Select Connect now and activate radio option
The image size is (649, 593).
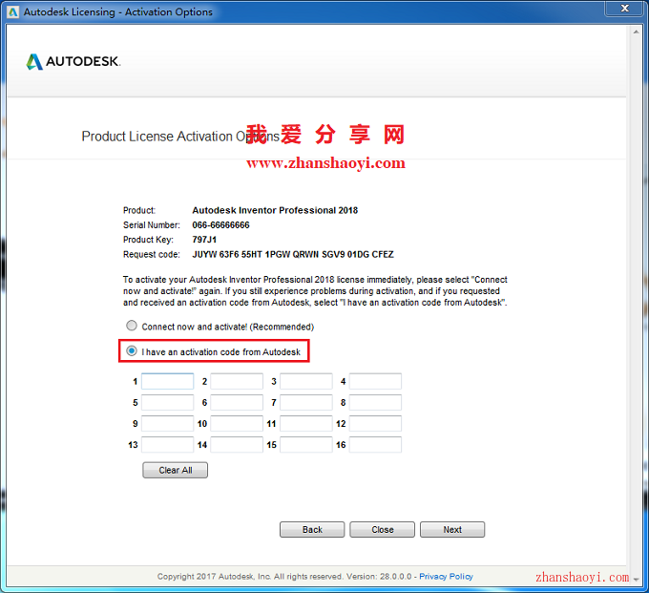point(132,326)
